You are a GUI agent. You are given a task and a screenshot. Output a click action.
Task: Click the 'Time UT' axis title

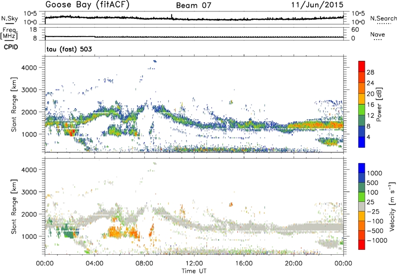point(194,271)
